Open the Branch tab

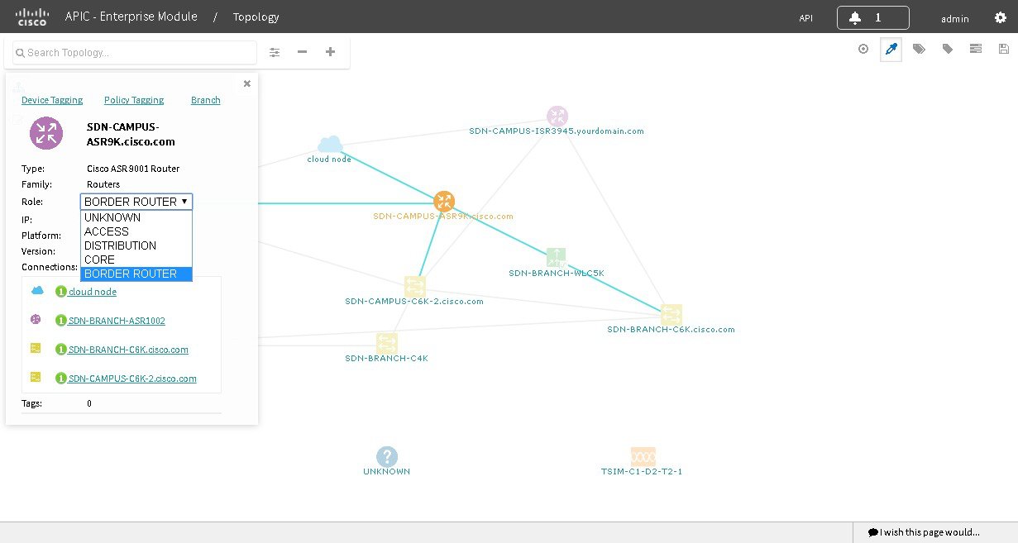[206, 100]
